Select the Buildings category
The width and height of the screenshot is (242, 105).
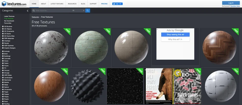point(7,56)
